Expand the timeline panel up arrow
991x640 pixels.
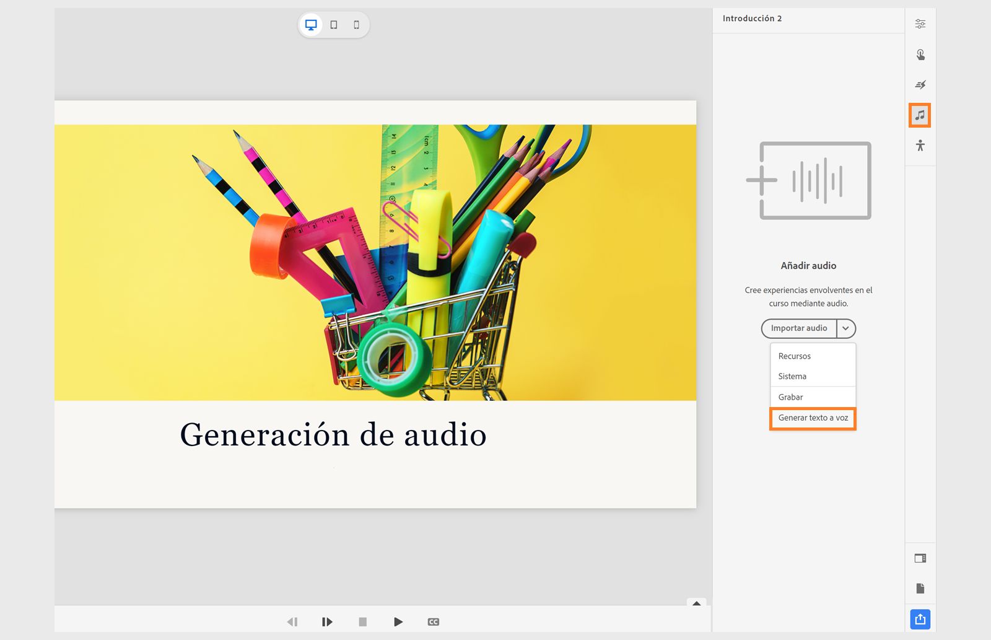click(696, 603)
